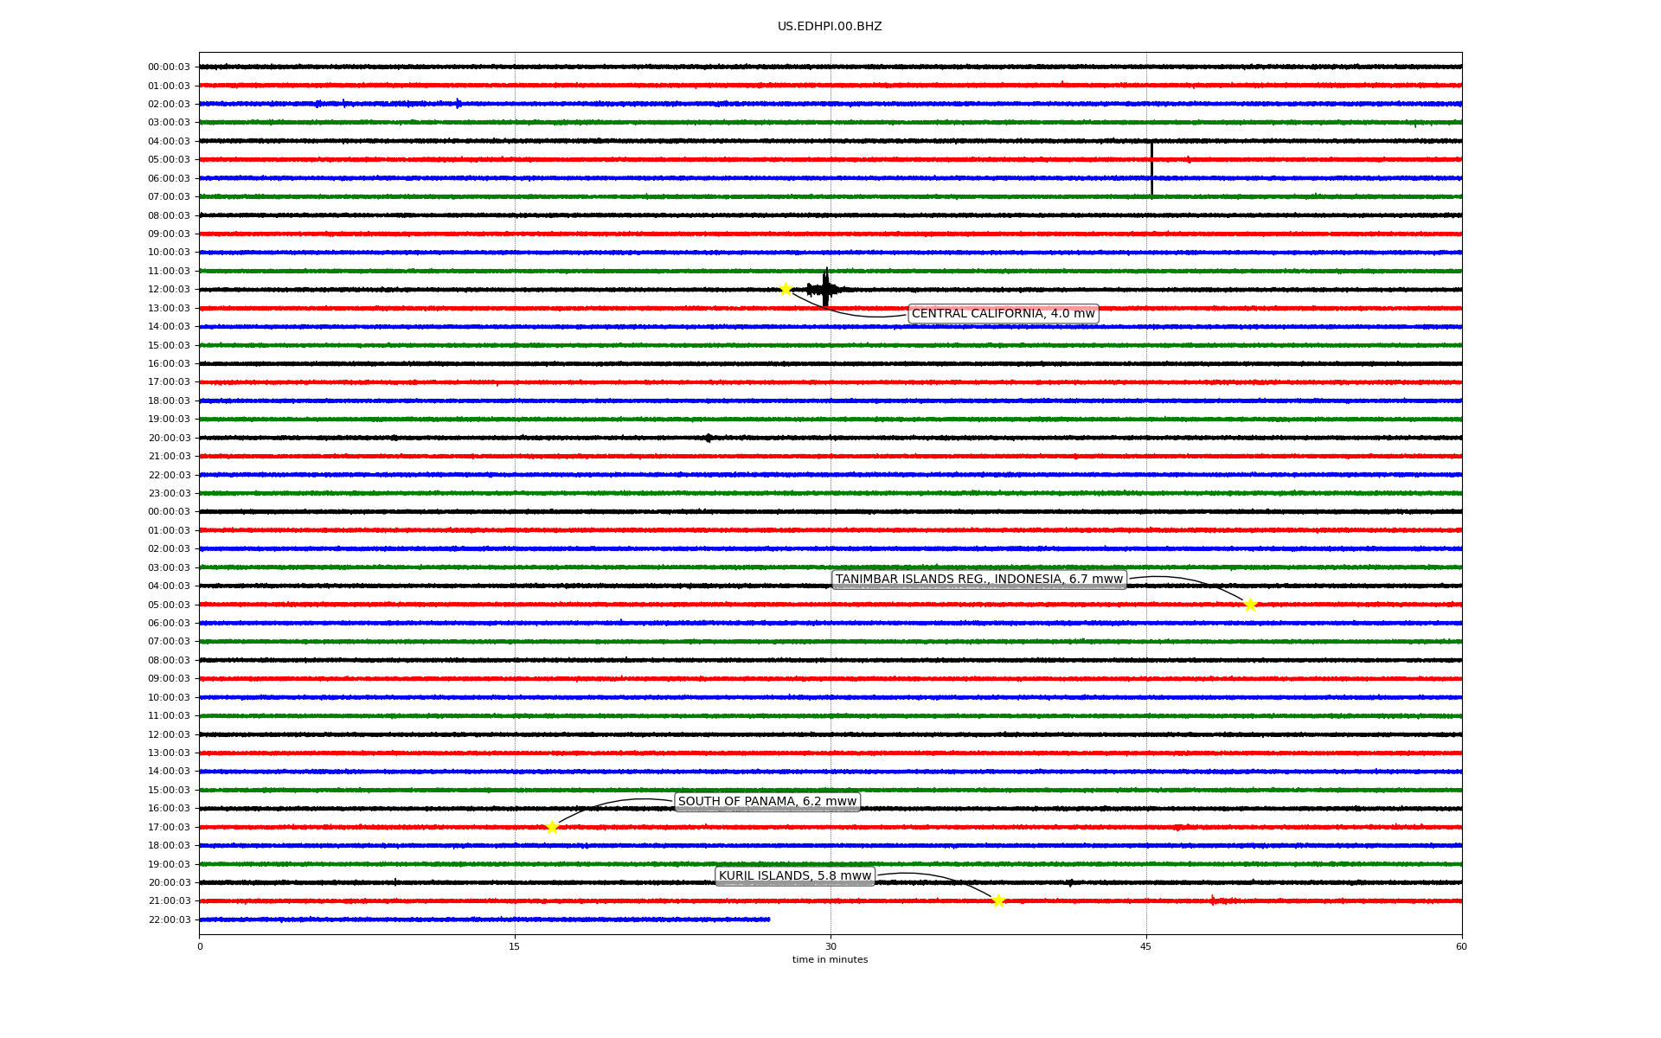Click the x-axis tick label '15'
The width and height of the screenshot is (1661, 1038).
point(515,946)
